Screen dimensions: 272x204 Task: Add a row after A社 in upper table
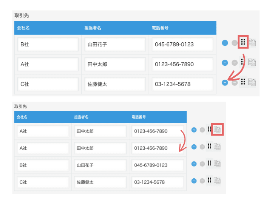225,63
